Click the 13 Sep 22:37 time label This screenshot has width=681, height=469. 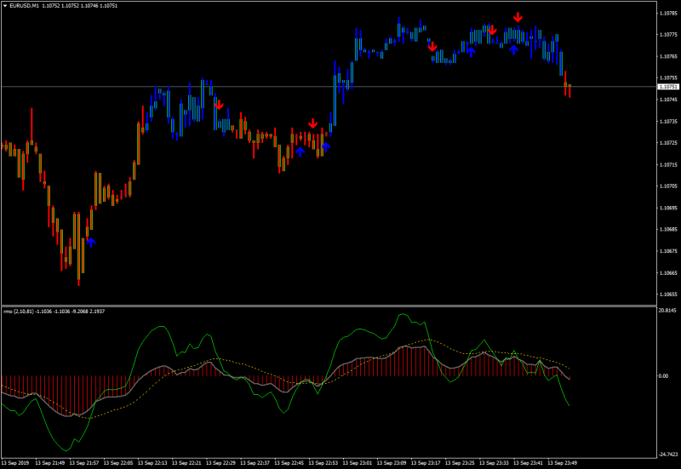(x=255, y=463)
